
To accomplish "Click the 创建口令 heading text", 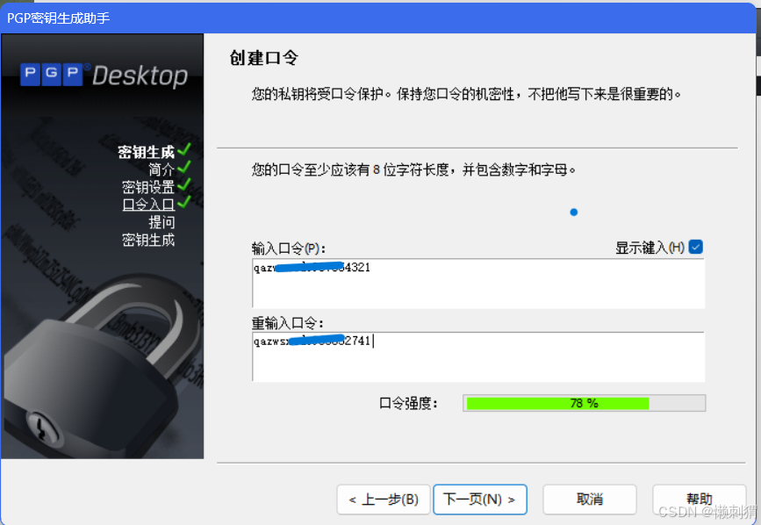I will tap(263, 58).
